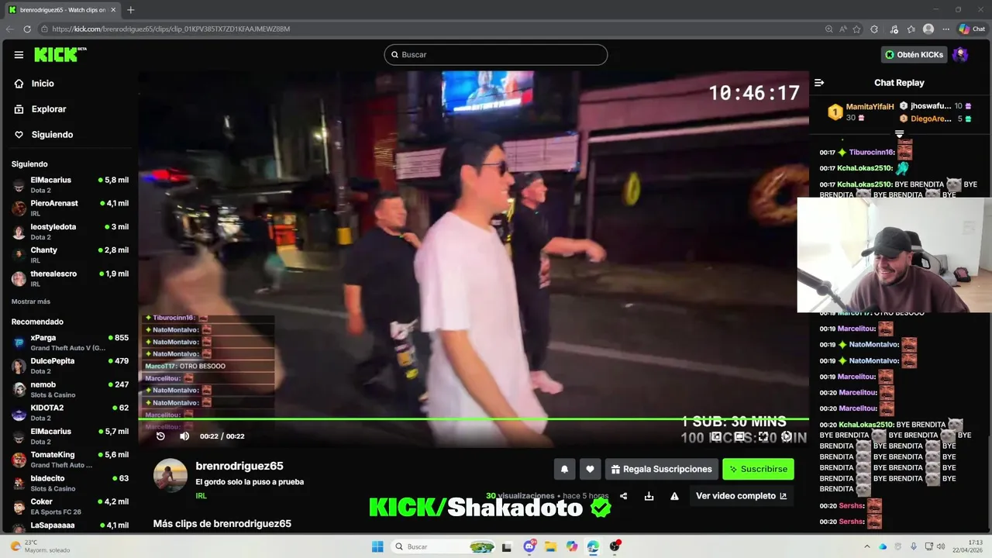Open Copilot Chat in browser toolbar
The image size is (992, 558).
[x=972, y=29]
